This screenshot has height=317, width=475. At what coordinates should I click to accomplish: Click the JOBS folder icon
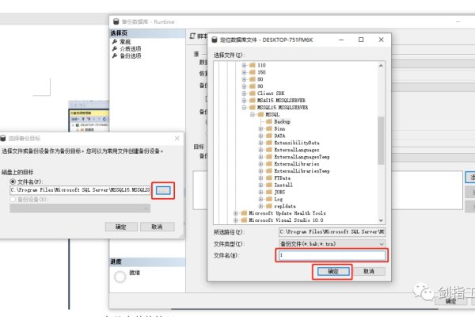(x=268, y=191)
